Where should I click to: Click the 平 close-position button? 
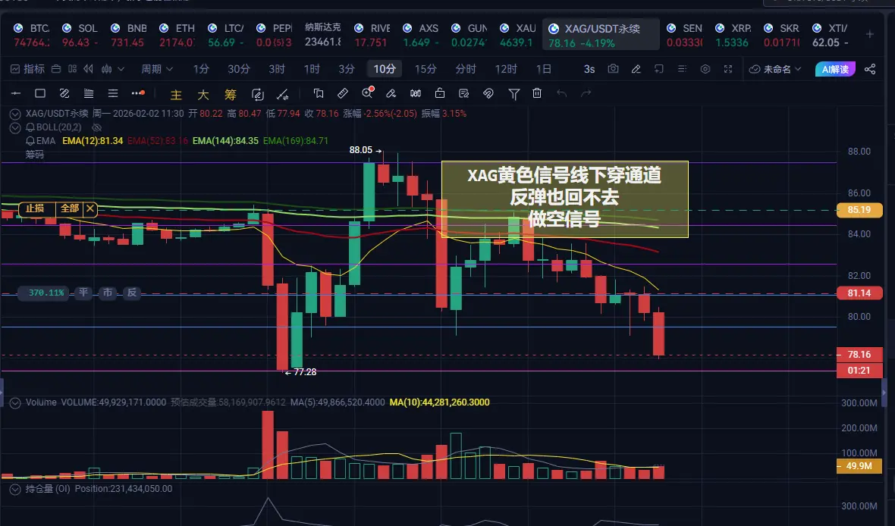coord(83,293)
